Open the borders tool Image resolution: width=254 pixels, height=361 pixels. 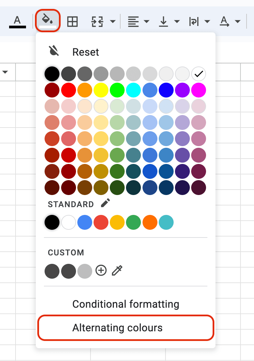[72, 21]
